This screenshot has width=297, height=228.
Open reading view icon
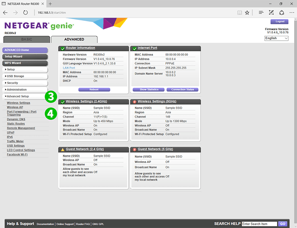click(x=239, y=13)
